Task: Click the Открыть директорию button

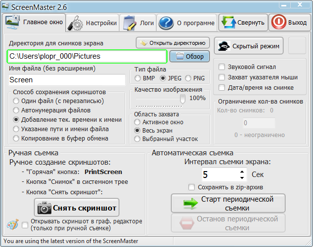Action: (x=173, y=43)
